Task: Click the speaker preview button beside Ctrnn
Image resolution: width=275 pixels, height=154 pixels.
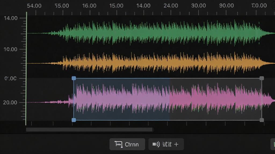Action: click(166, 144)
